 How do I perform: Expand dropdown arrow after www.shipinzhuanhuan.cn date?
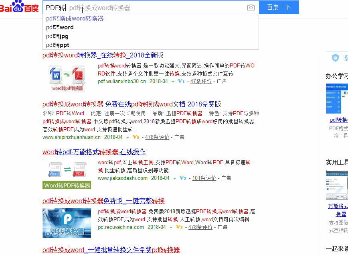coord(127,138)
